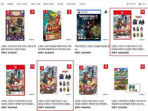Select the 예약판매 menu item
This screenshot has height=111, width=148.
10,4
